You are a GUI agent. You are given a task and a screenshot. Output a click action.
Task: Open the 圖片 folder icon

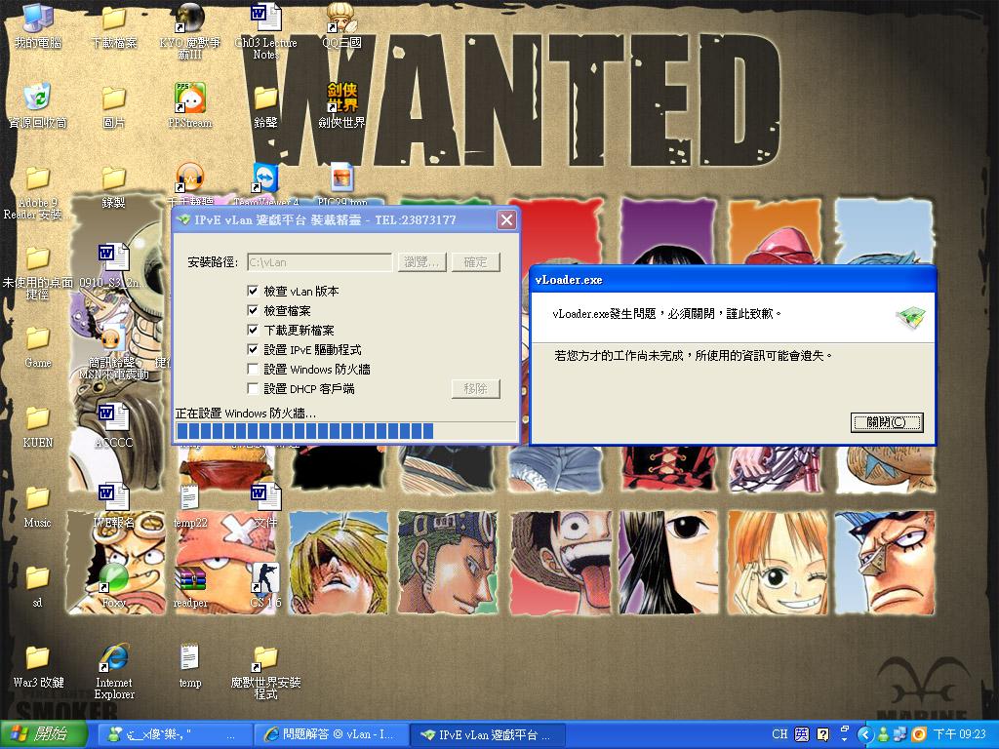coord(113,105)
